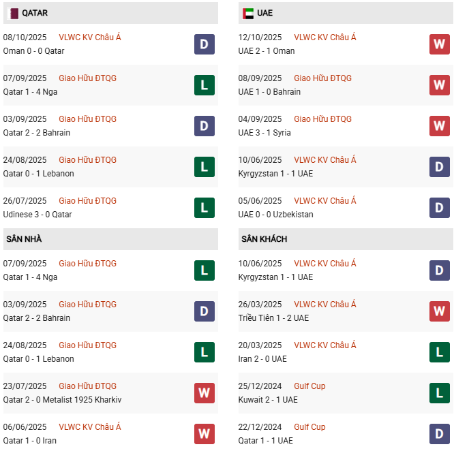Click win badge for Qatar 2-0 Metalist
454x451 pixels.
204,393
